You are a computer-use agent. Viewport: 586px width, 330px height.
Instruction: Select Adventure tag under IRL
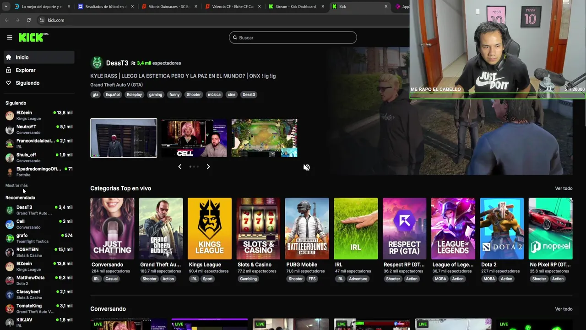[358, 279]
